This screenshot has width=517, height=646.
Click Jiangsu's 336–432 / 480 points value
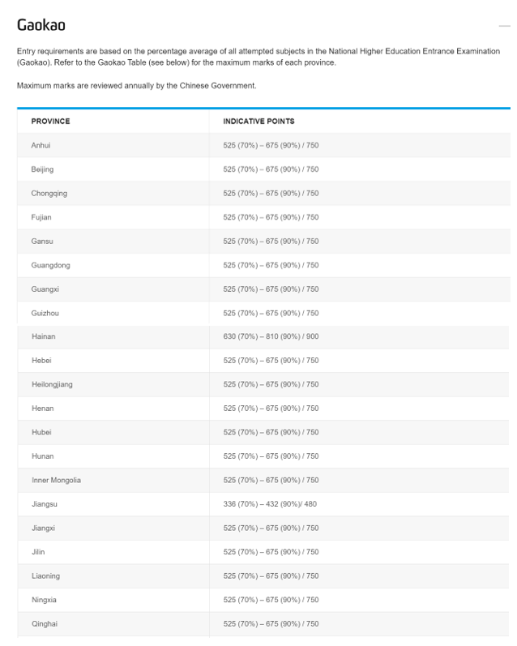[270, 504]
